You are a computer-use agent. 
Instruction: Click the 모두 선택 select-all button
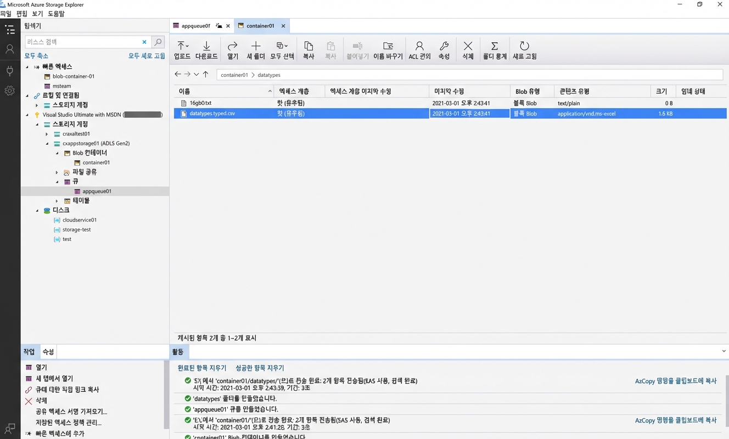tap(282, 50)
